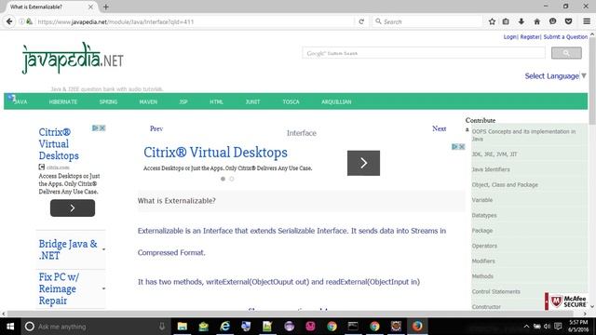Open 'OOPS Concepts and its implementation in Java' topic
This screenshot has width=596, height=335.
click(x=523, y=135)
